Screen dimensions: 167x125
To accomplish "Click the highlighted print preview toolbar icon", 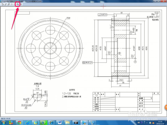I will 18,4.
